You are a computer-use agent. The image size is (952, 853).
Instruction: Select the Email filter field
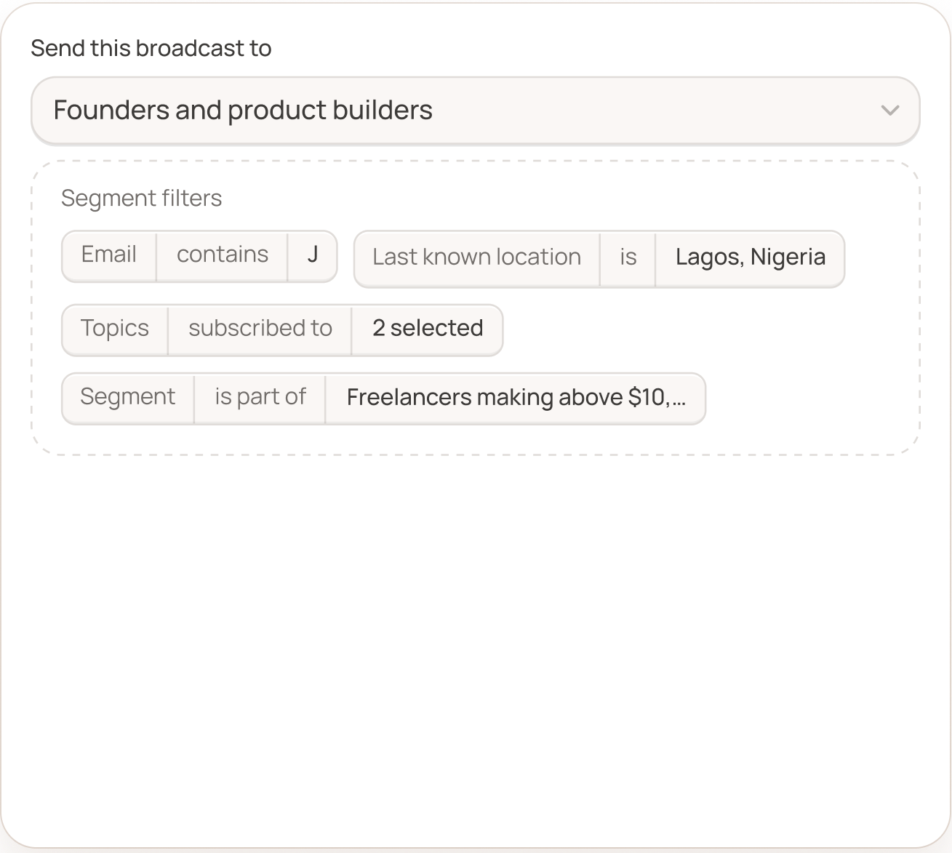(x=108, y=255)
